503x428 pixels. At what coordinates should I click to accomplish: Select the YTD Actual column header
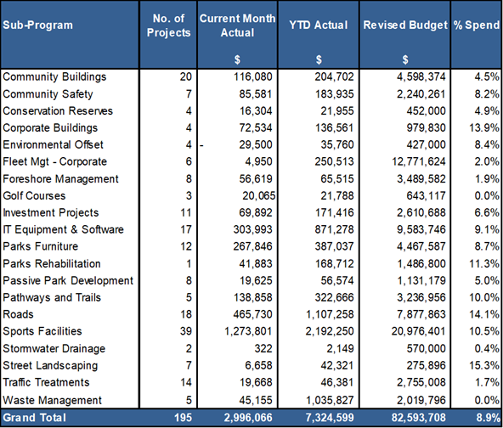(x=319, y=25)
